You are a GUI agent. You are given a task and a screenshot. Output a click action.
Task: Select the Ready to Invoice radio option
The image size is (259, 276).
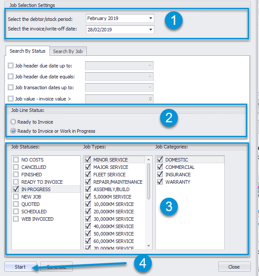coord(13,122)
